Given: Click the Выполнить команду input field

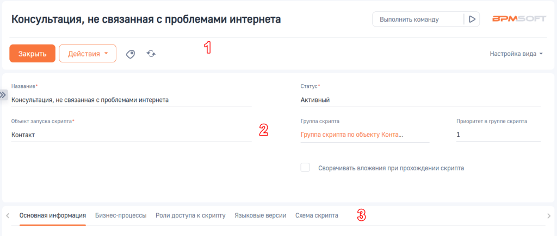Looking at the screenshot, I should 418,20.
